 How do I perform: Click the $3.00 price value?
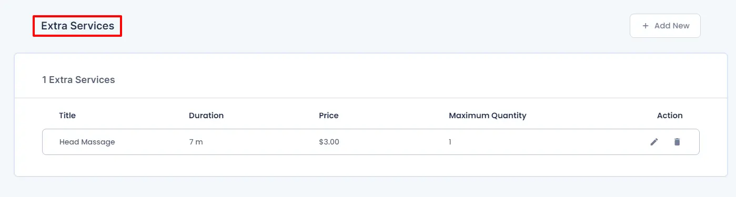click(329, 142)
